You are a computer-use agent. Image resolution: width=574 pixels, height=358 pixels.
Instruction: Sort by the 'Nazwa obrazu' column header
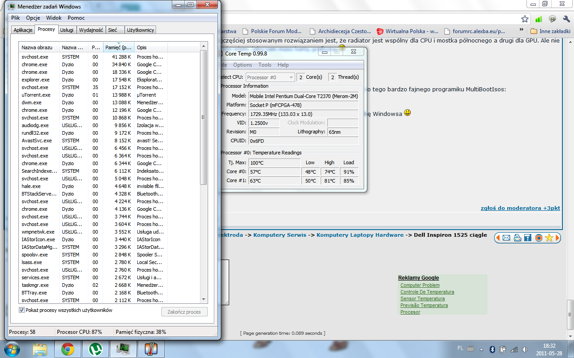coord(39,47)
